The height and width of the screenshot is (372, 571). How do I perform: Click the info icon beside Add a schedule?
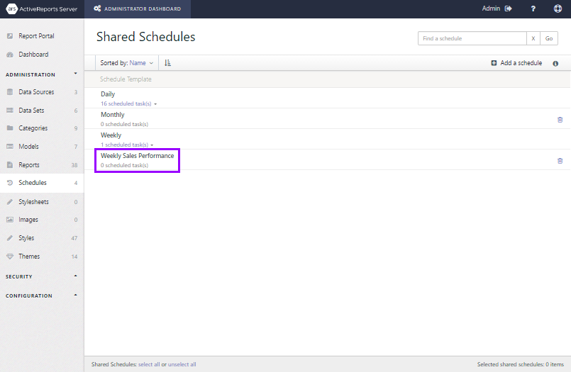tap(555, 63)
